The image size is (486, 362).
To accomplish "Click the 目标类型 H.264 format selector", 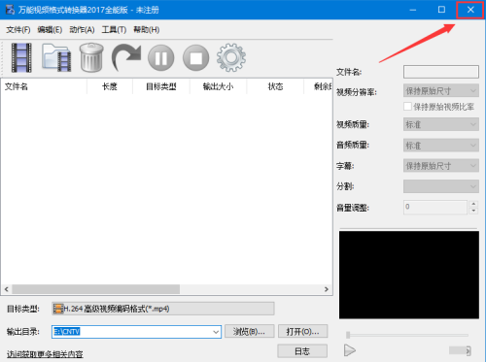I will 163,309.
